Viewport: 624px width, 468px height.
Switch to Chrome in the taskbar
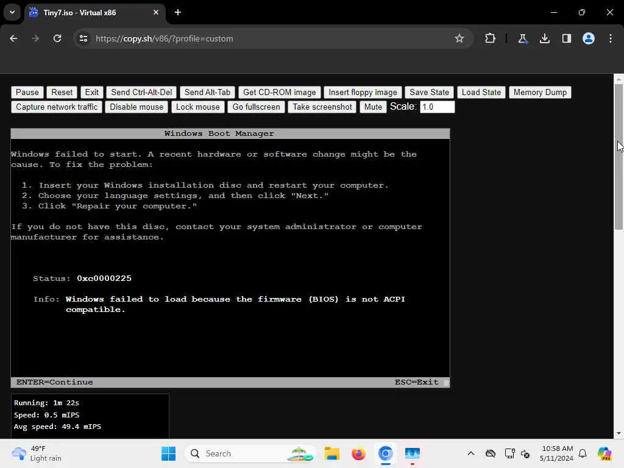coord(385,453)
